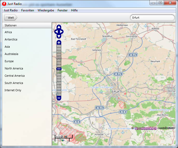
Task: Click the Sömmerda label on the map
Action: coord(132,36)
